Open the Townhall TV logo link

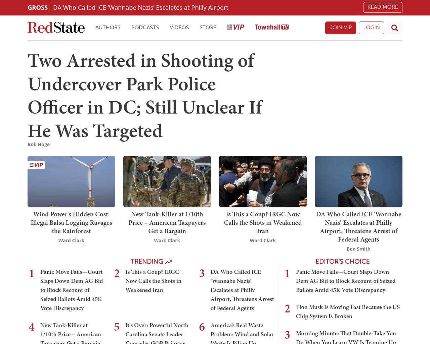[271, 27]
